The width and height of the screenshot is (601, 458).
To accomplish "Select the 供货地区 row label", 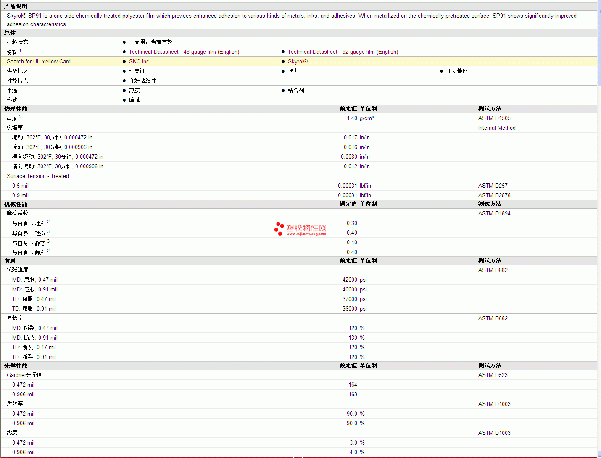I will (x=18, y=71).
